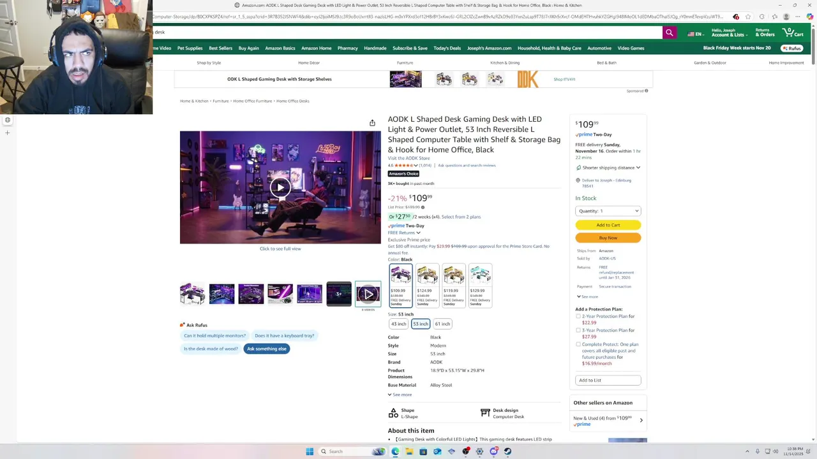Click the Add to List button
Viewport: 817px width, 459px height.
(x=608, y=381)
